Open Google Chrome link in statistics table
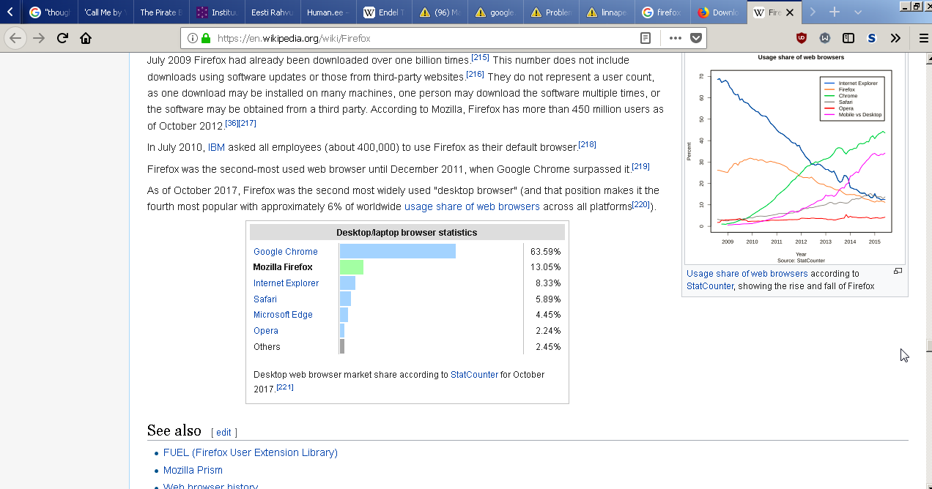The width and height of the screenshot is (932, 489). (x=286, y=252)
